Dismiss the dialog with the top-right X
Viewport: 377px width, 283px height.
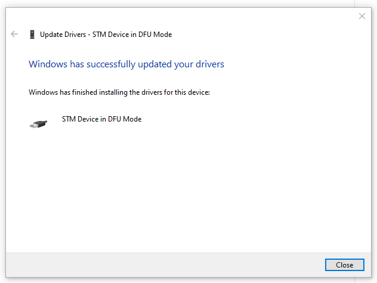[361, 16]
